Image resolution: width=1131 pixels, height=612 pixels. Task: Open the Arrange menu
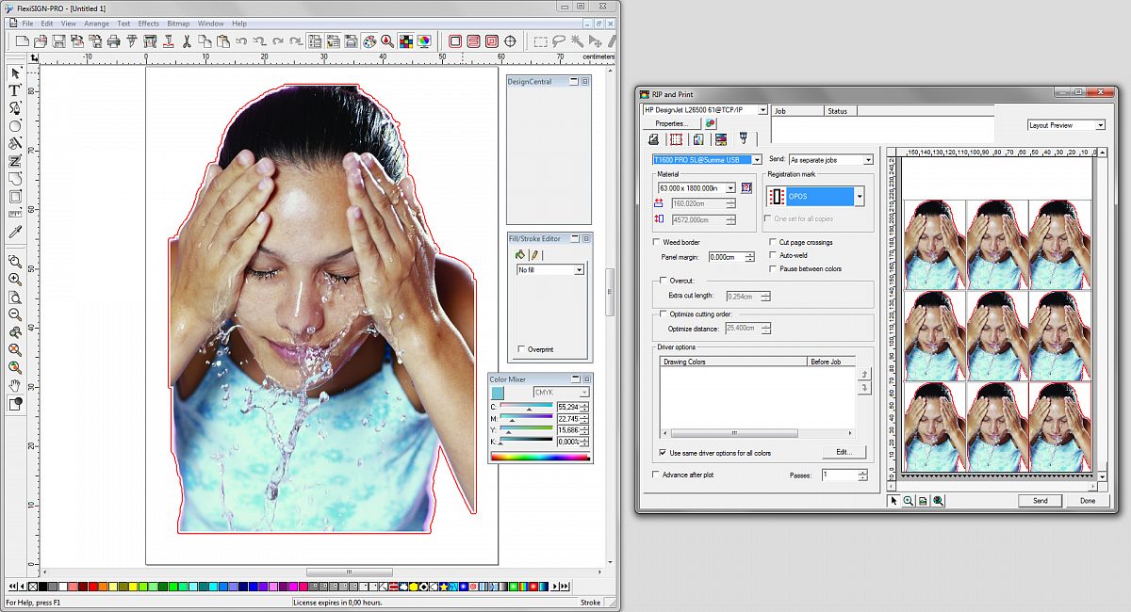[x=96, y=24]
